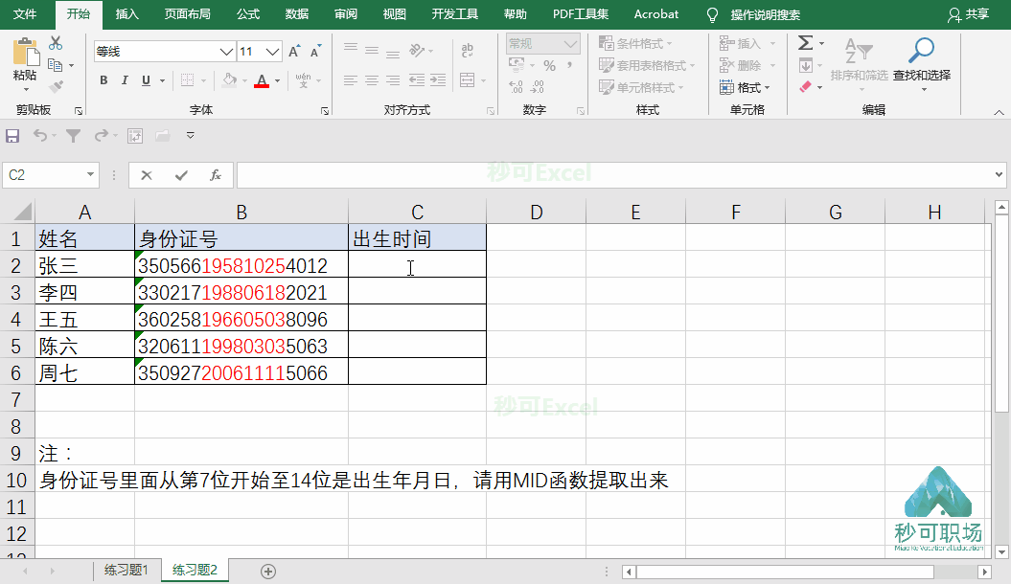Click the Paste clipboard icon
Image resolution: width=1011 pixels, height=584 pixels.
[25, 52]
